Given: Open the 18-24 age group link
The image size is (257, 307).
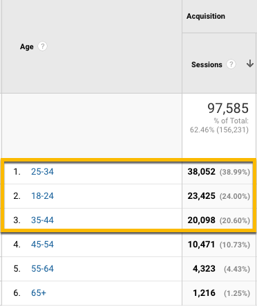Looking at the screenshot, I should pyautogui.click(x=42, y=196).
